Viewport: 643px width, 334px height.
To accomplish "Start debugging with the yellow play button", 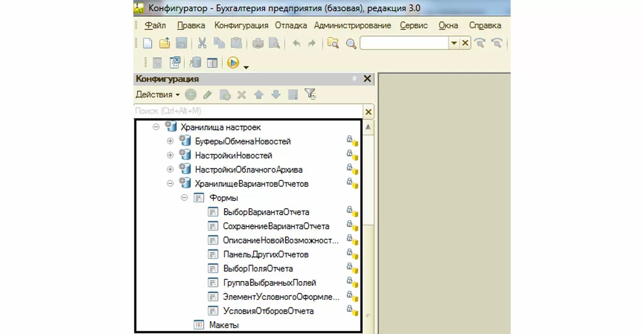I will pos(233,63).
